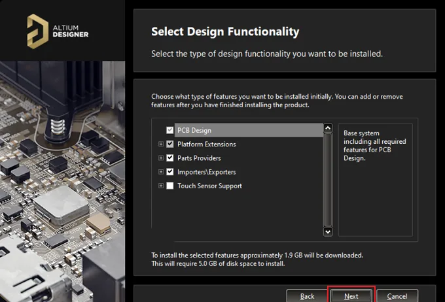
Task: Proceed with the Next button
Action: click(351, 296)
